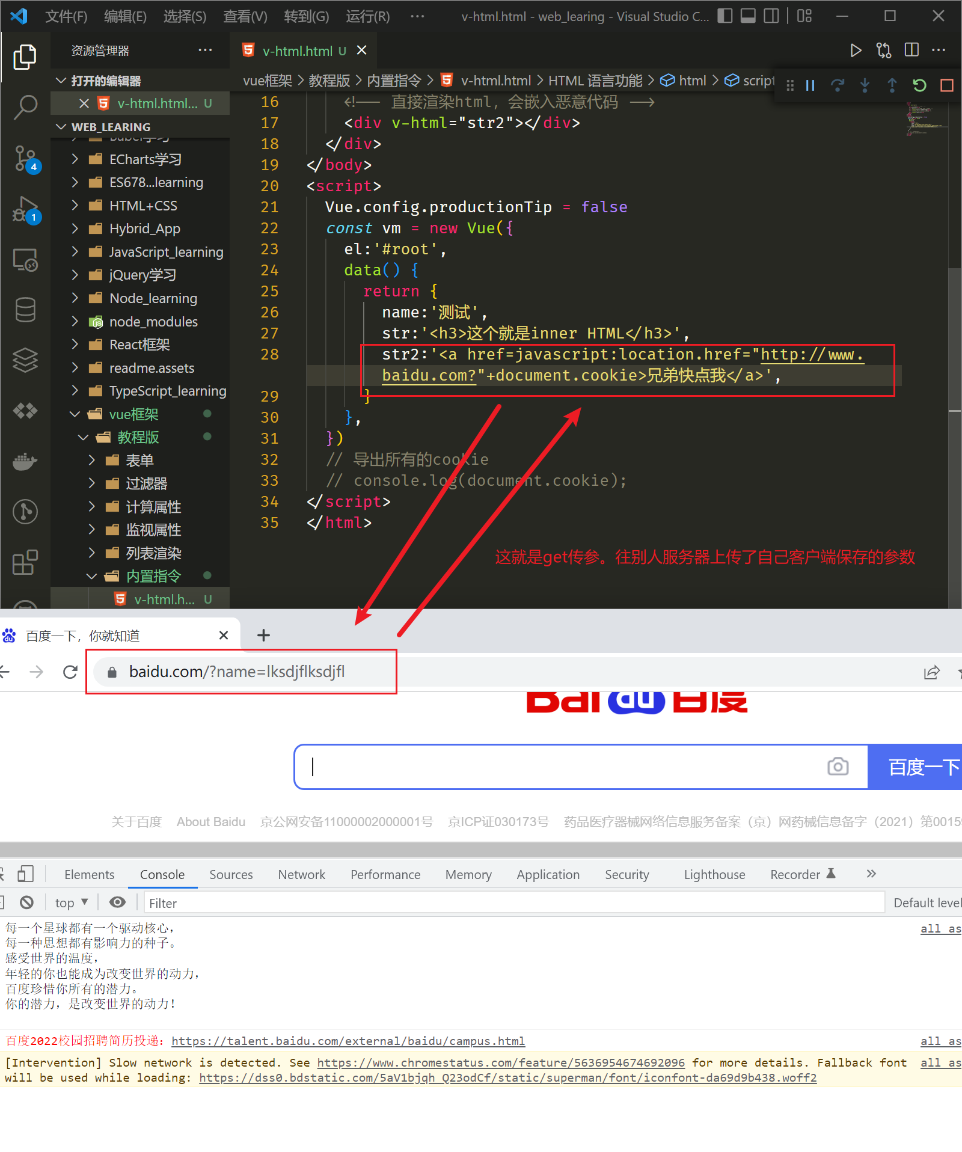
Task: Open the Search view in activity bar
Action: click(25, 108)
